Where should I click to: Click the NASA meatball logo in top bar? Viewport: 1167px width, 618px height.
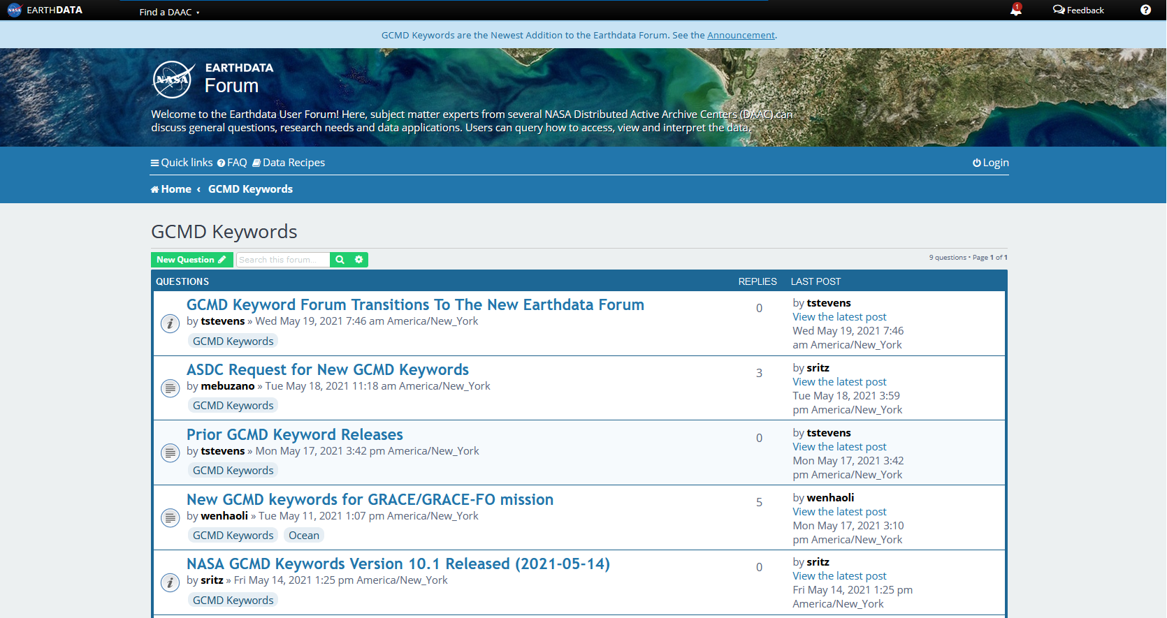click(x=15, y=10)
